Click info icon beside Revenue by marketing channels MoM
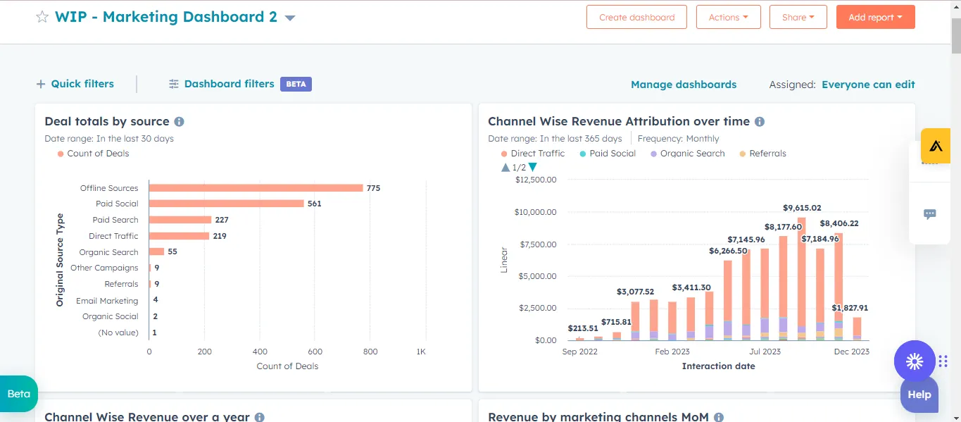Screen dimensions: 961x422 [719, 417]
